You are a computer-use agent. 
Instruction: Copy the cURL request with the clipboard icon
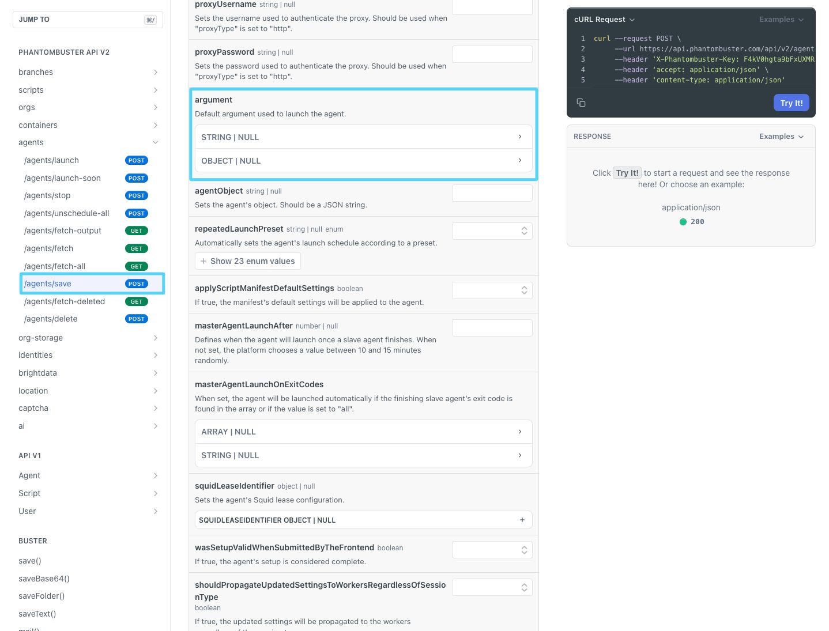581,103
